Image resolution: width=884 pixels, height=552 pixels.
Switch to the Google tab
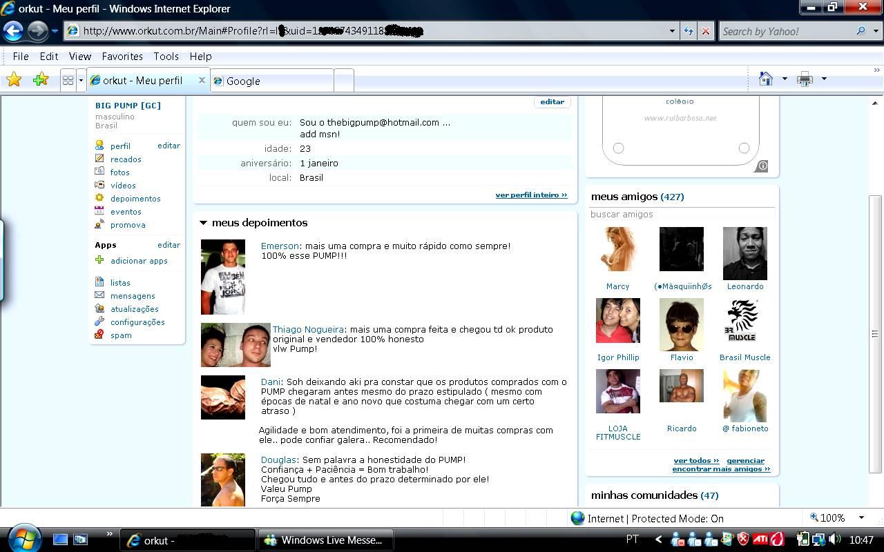coord(271,81)
